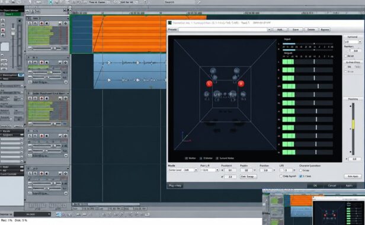Click the grey front L speaker in panner view
Image resolution: width=365 pixels, height=225 pixels.
[x=213, y=70]
